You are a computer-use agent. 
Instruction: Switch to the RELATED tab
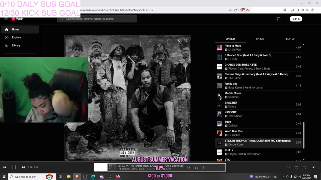289,39
